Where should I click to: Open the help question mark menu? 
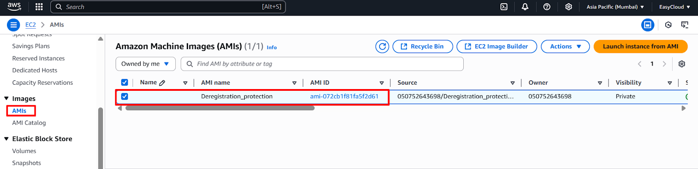[547, 7]
